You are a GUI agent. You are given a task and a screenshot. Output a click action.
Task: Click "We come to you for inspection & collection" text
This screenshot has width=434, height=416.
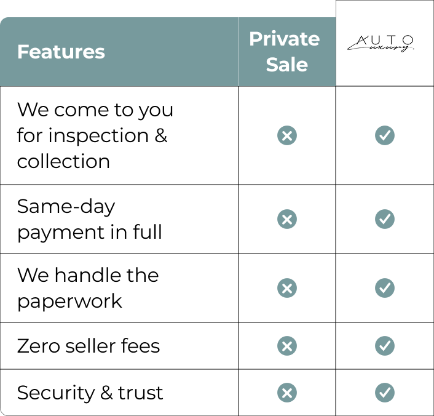point(95,135)
